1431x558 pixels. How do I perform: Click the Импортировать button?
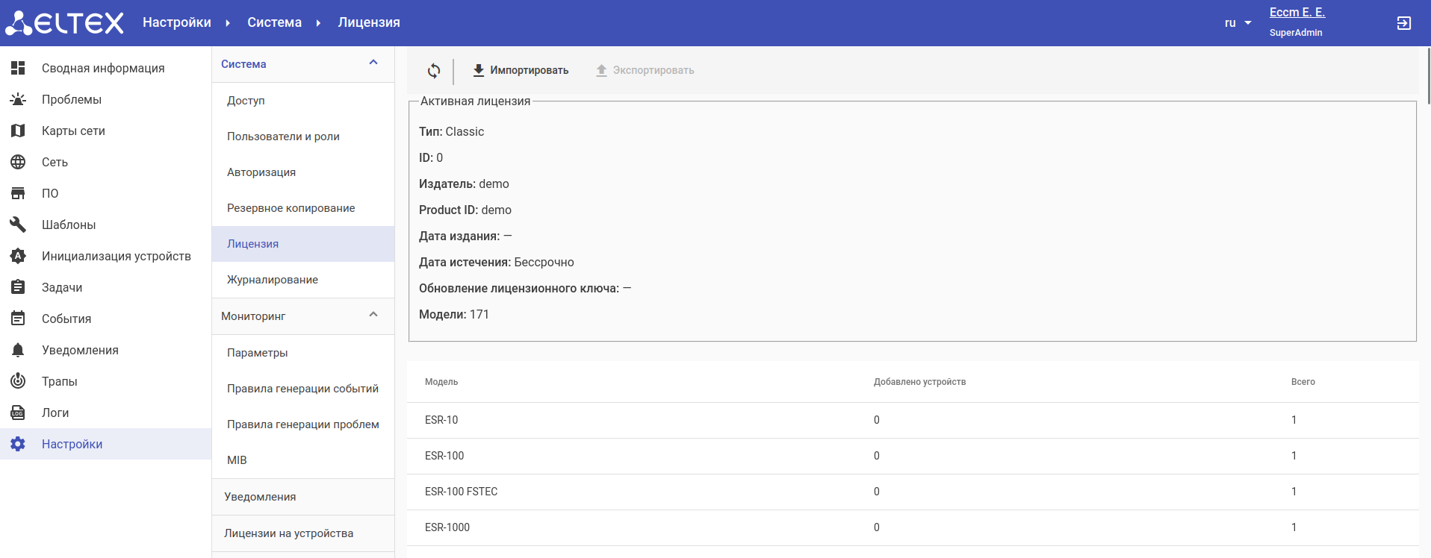tap(521, 71)
